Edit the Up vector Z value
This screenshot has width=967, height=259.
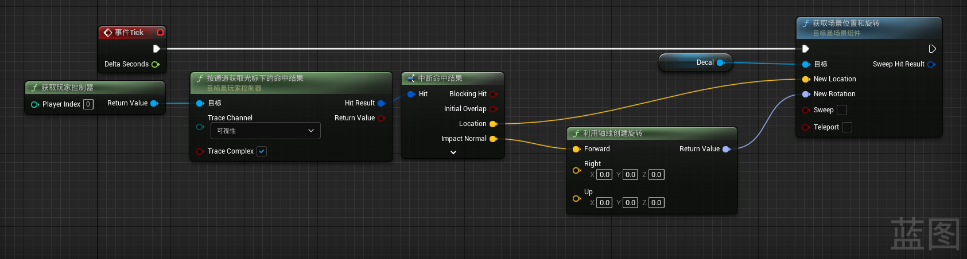[657, 203]
